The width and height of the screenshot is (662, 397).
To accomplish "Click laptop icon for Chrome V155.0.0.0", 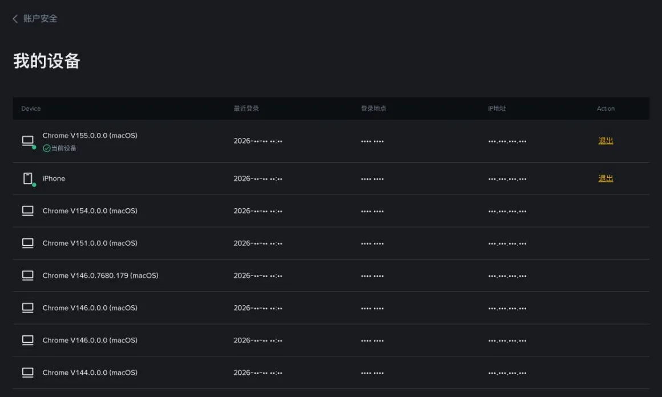I will pyautogui.click(x=28, y=141).
